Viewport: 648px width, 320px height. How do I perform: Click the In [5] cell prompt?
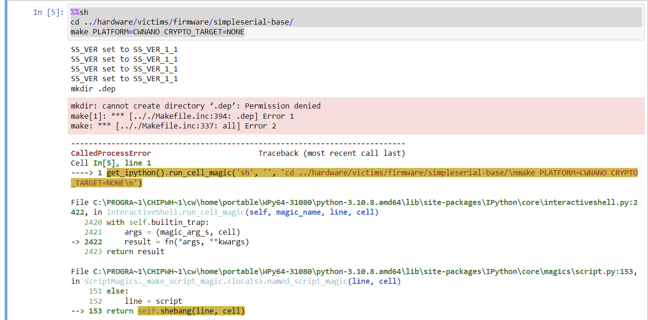pyautogui.click(x=48, y=13)
